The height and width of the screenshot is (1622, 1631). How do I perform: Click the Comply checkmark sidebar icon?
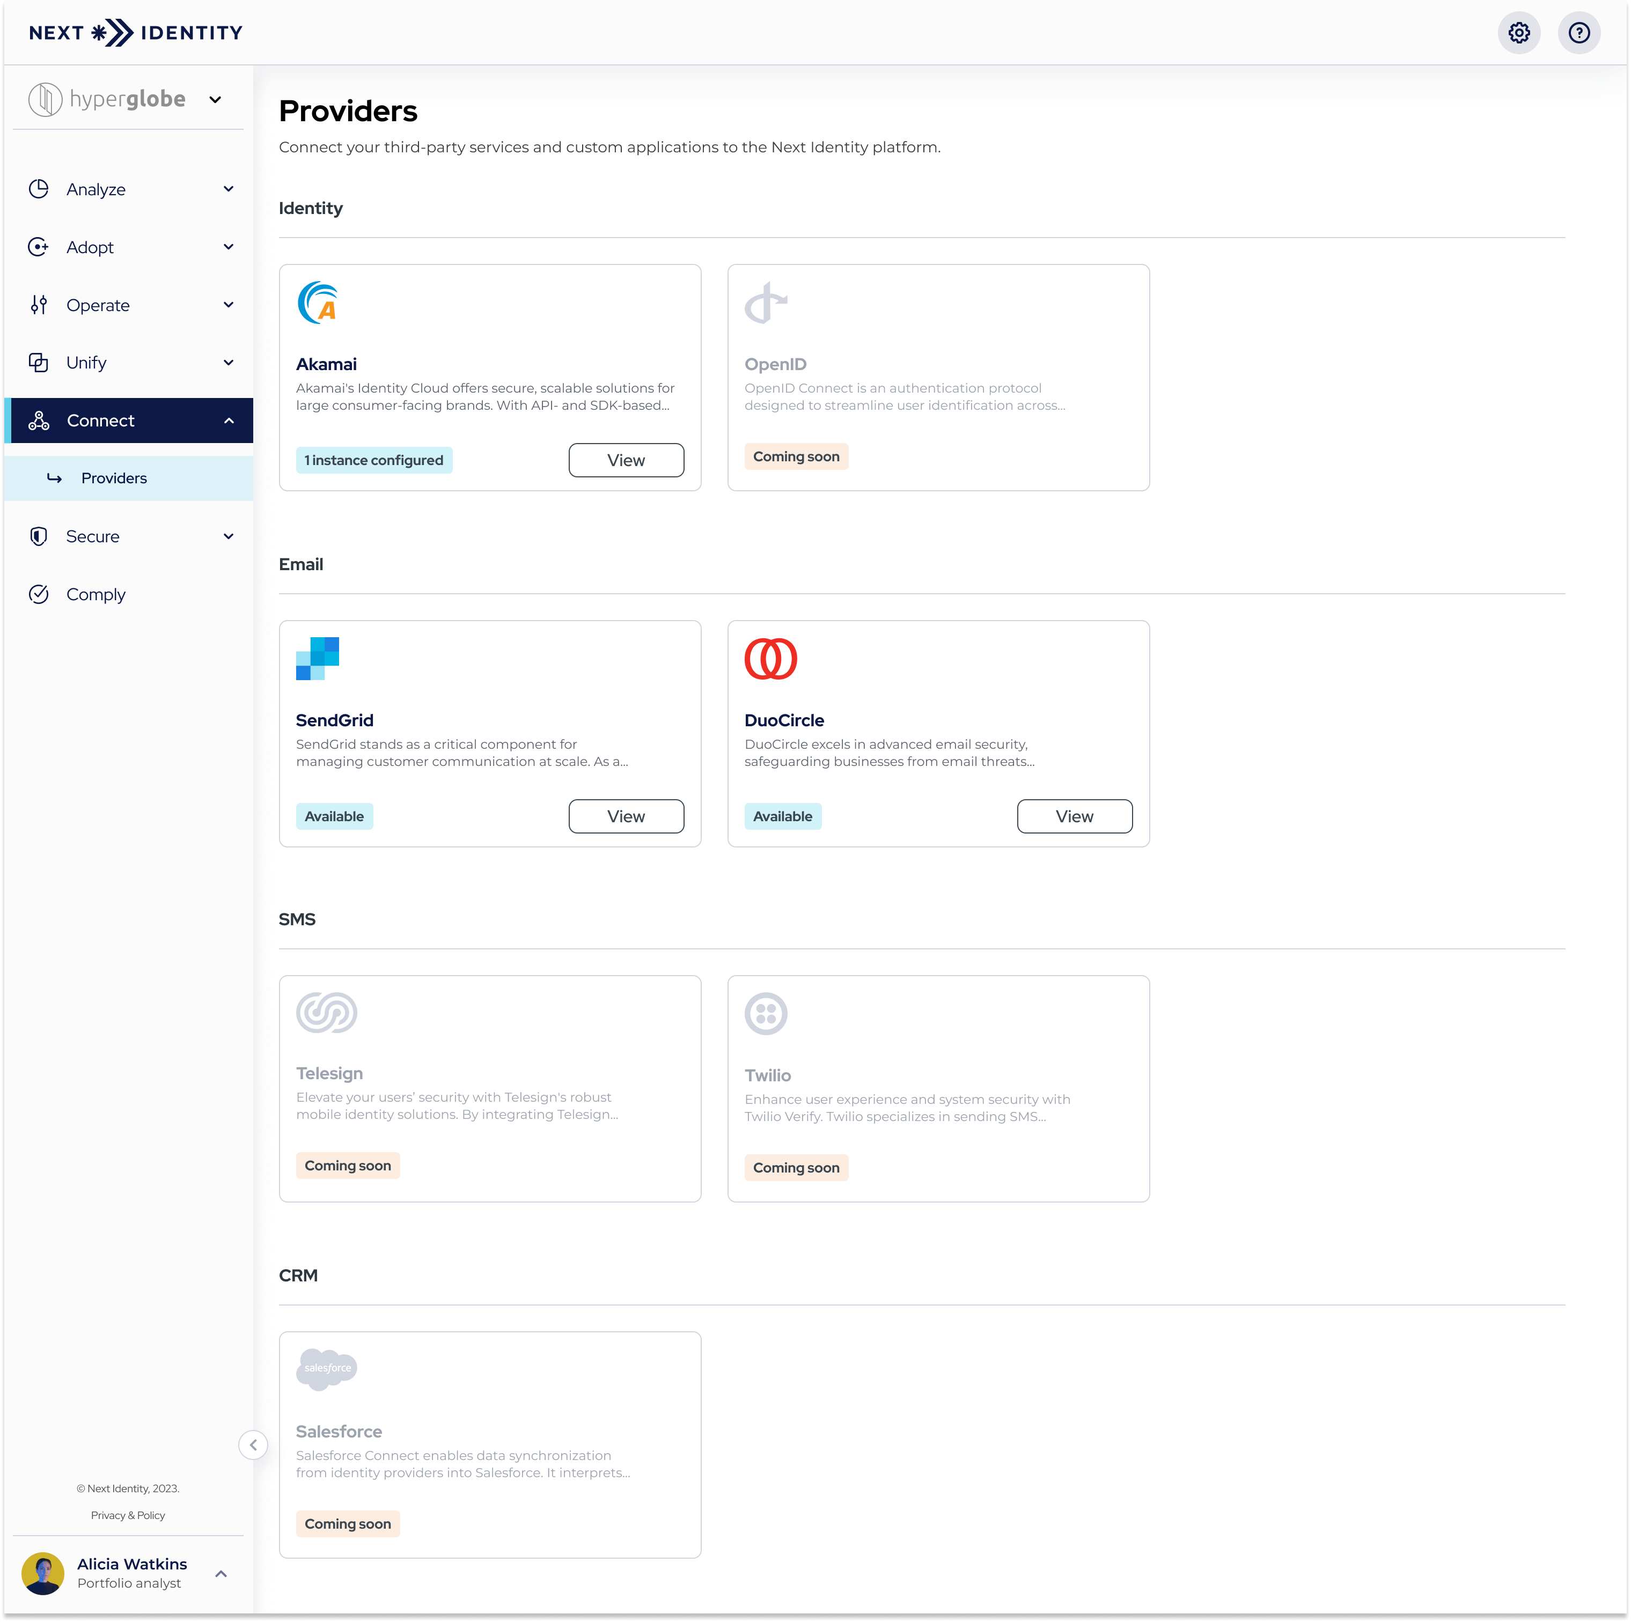click(39, 594)
